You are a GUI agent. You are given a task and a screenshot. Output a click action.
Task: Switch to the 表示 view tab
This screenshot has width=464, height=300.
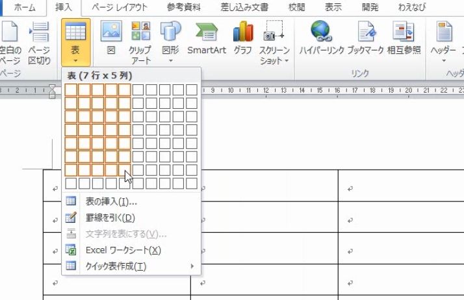333,7
